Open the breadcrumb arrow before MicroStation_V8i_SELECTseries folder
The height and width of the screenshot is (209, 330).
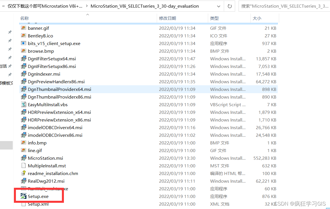87,6
